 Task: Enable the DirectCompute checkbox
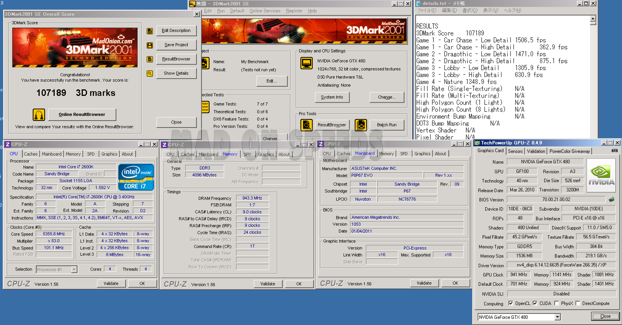coord(578,303)
